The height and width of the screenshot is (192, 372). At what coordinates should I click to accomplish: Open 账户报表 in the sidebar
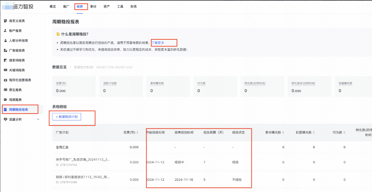15,31
